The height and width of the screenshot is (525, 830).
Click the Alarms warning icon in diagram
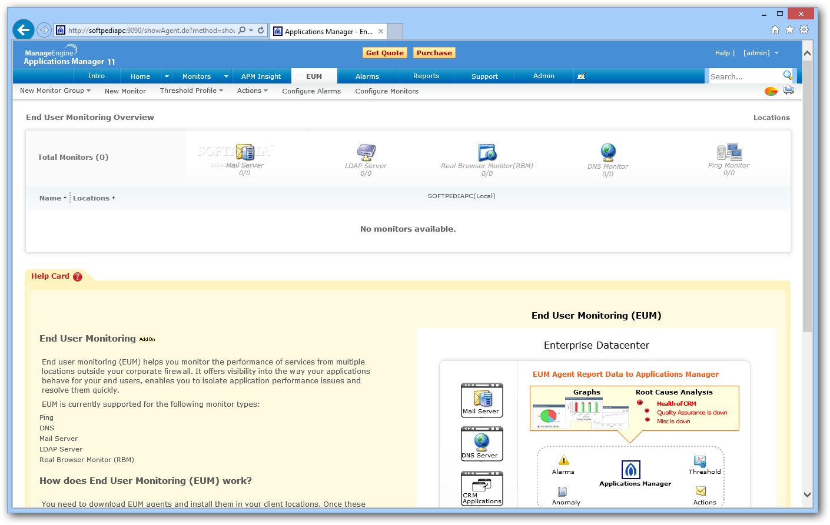click(x=564, y=460)
